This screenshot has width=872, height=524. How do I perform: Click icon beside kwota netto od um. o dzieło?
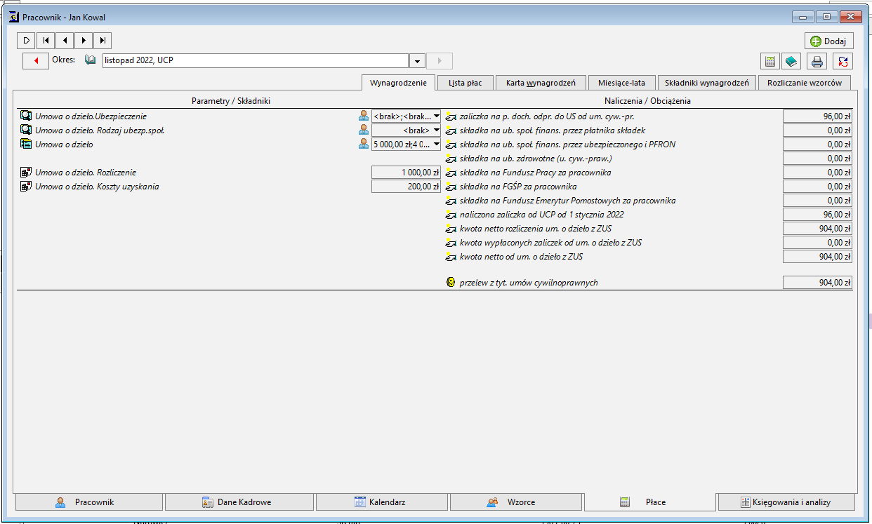451,257
